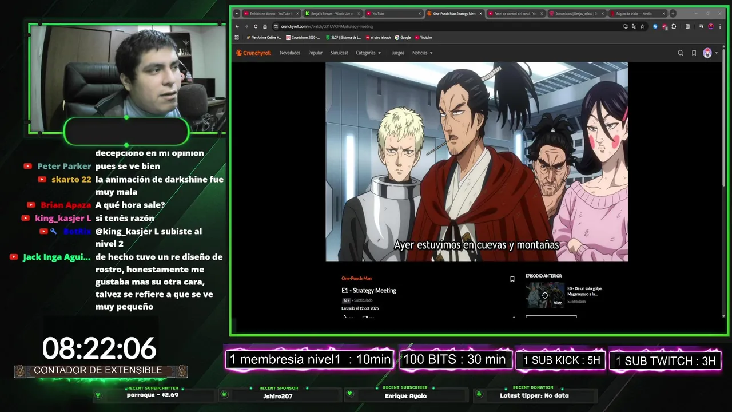The width and height of the screenshot is (732, 412).
Task: Switch to the Emisión en directo YouTube tab
Action: (271, 13)
